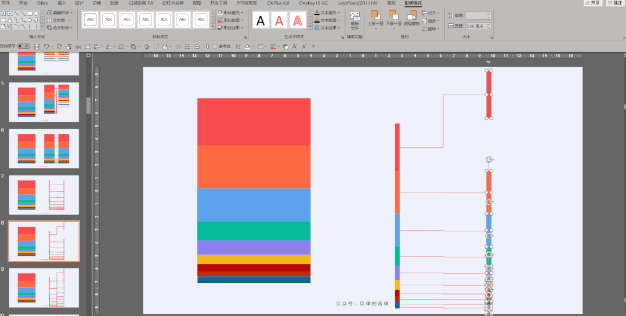
Task: Send shape backward with 下移一层
Action: (393, 19)
